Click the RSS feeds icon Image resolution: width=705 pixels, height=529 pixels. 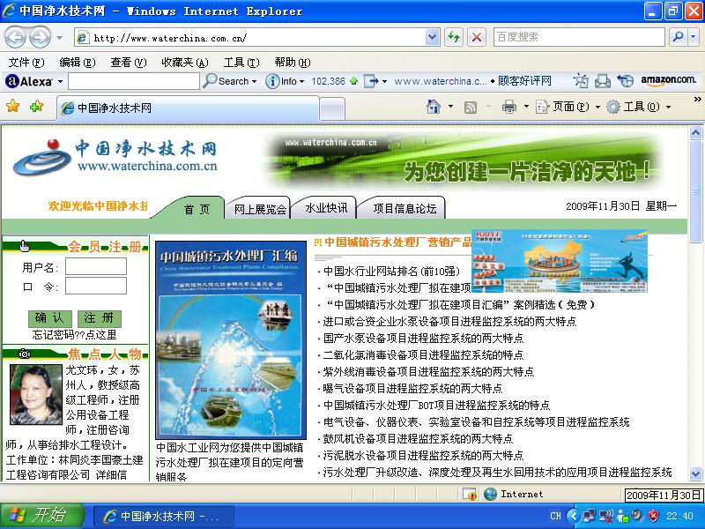471,107
